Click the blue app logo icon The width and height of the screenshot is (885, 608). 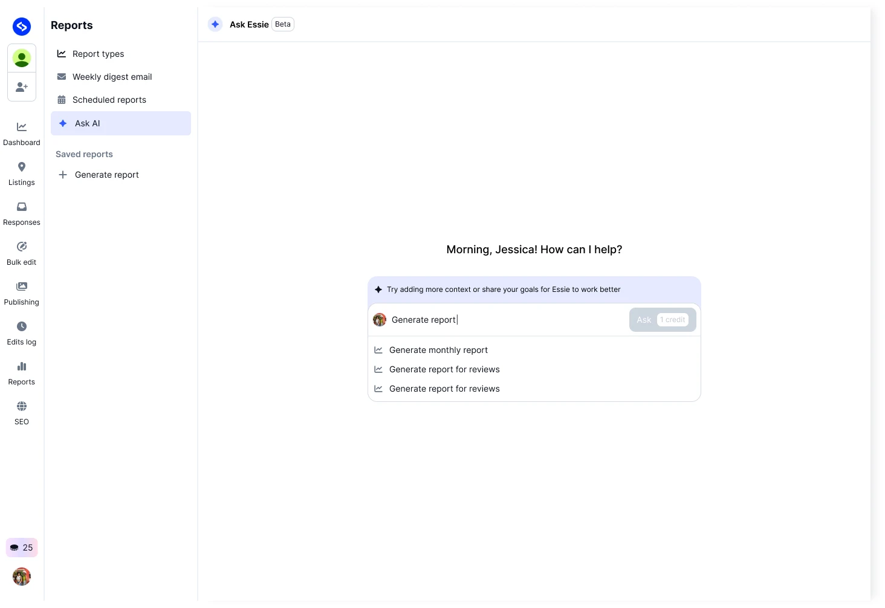[x=22, y=27]
